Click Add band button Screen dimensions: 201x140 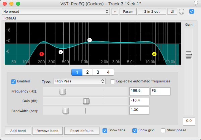pos(18,131)
